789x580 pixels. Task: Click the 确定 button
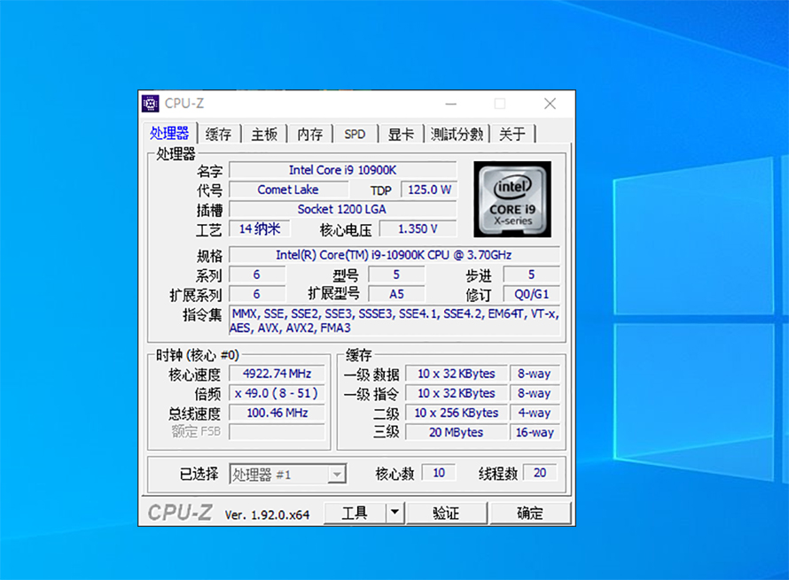(x=530, y=513)
